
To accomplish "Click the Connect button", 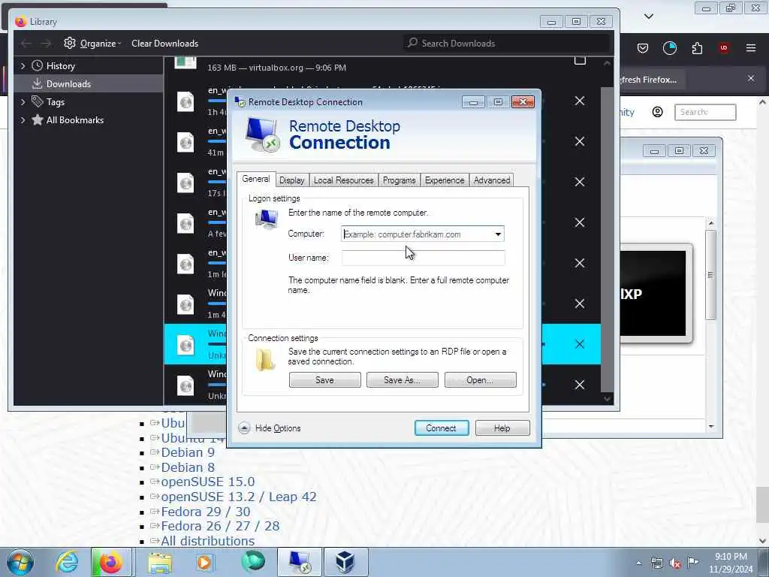I will coord(442,427).
